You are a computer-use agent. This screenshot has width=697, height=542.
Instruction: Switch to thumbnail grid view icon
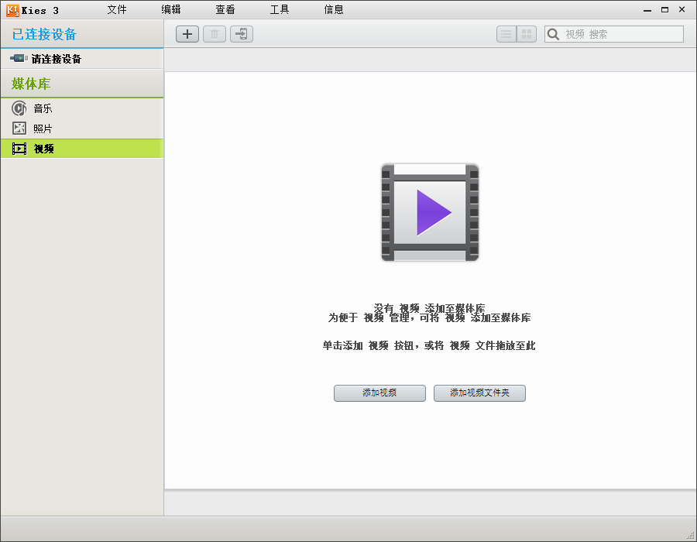(x=527, y=34)
